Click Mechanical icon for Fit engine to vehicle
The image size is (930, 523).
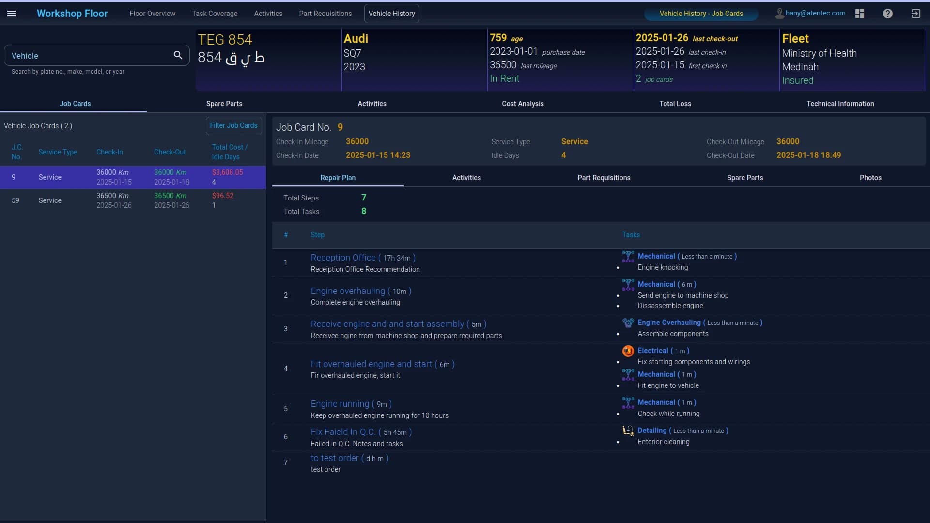(628, 374)
